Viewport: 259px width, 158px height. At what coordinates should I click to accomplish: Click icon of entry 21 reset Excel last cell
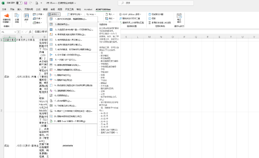[x=51, y=121]
